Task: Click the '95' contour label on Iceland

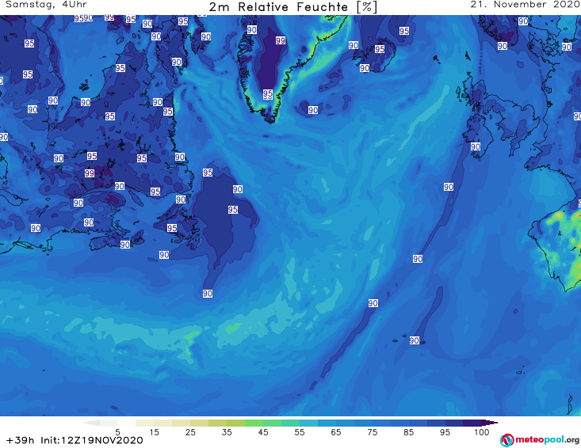Action: pos(380,49)
